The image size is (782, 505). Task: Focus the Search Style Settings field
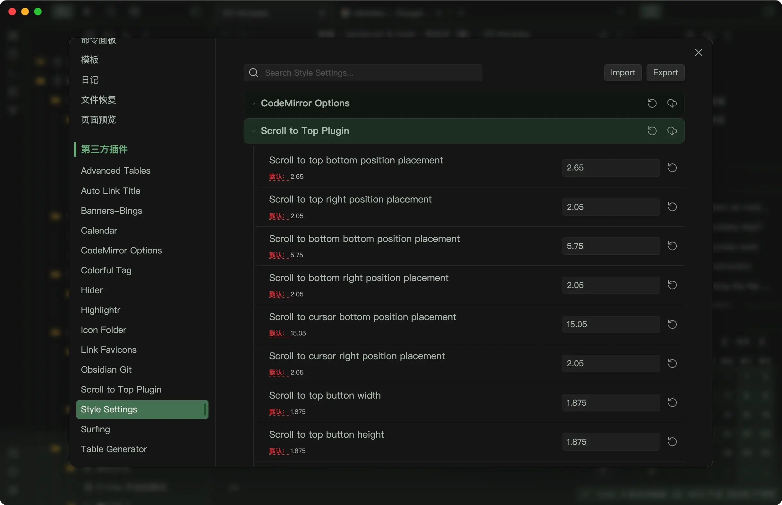[368, 72]
